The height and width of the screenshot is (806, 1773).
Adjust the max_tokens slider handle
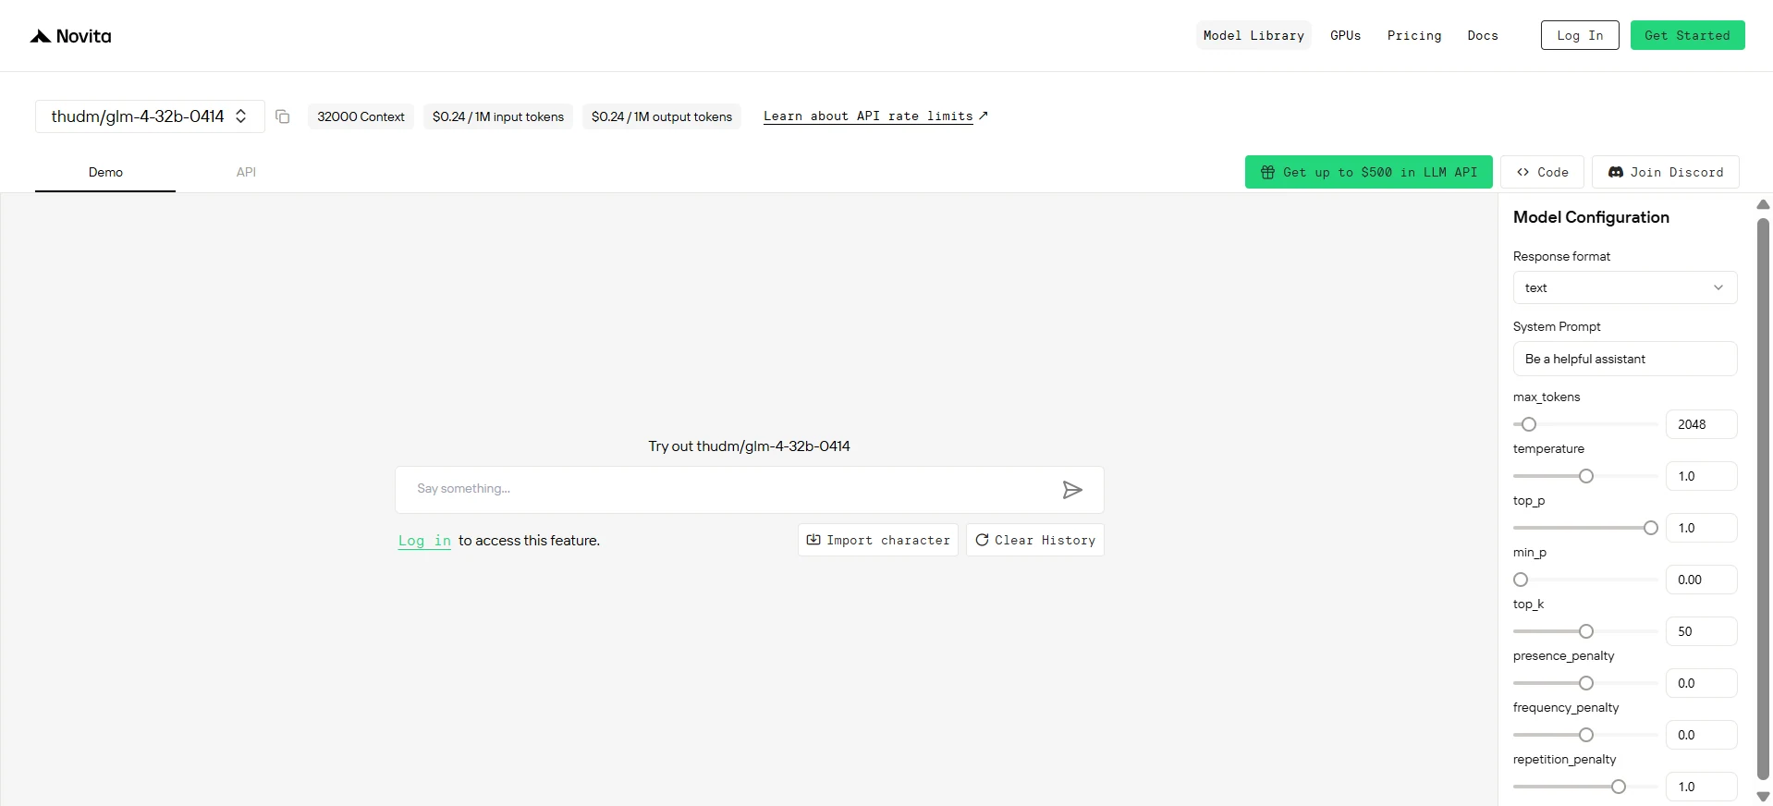[1529, 424]
